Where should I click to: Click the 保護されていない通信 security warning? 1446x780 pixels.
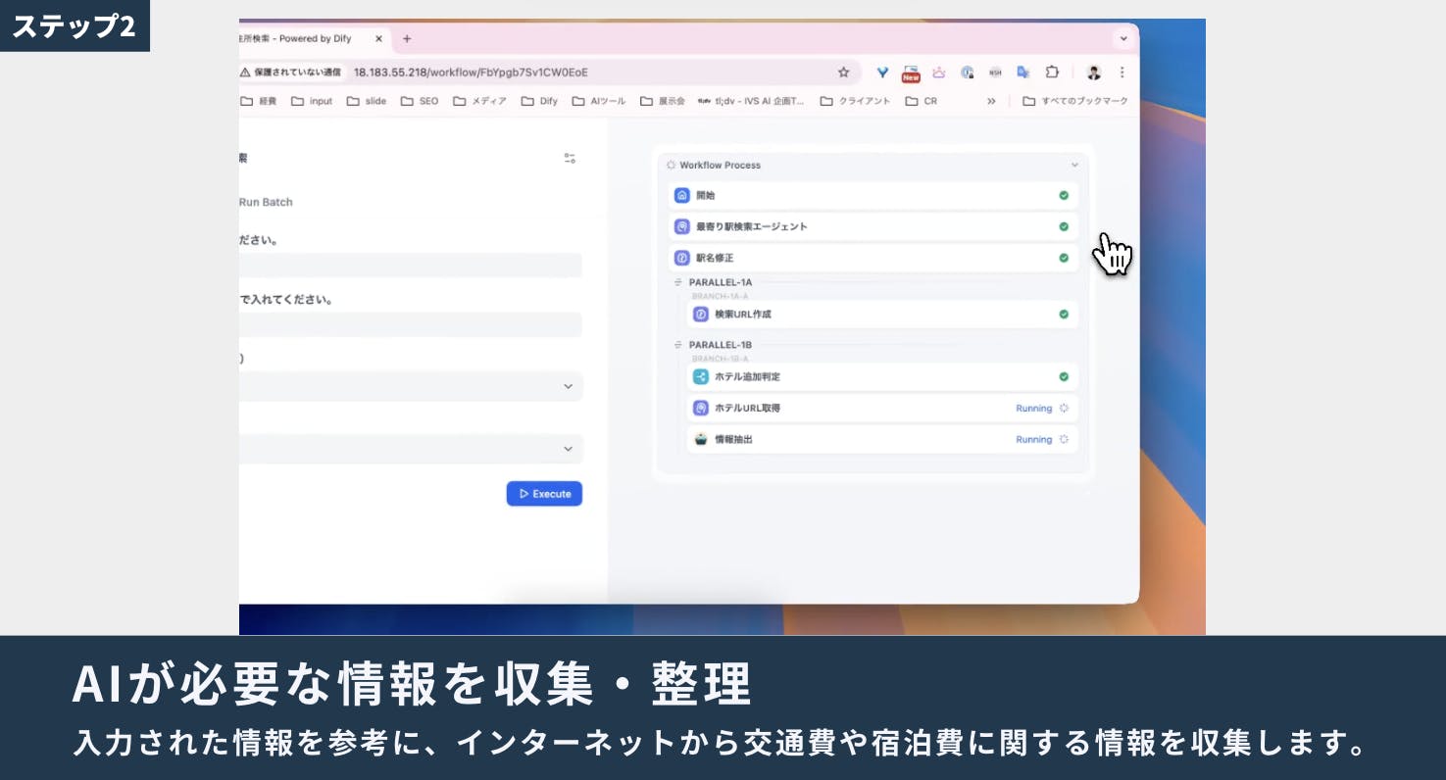click(x=291, y=73)
